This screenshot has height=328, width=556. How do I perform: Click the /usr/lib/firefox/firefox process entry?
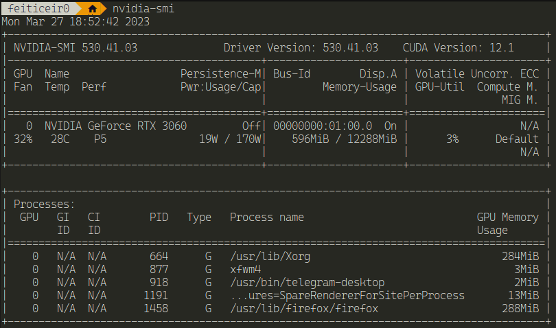click(x=304, y=309)
